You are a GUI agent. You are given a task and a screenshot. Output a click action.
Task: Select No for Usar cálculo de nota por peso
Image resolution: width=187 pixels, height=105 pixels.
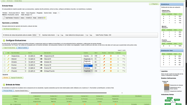(89, 35)
